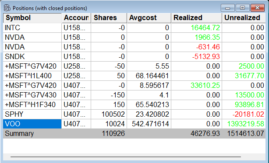Click the horizontal scrollbar at bottom
The height and width of the screenshot is (163, 269).
pyautogui.click(x=126, y=157)
